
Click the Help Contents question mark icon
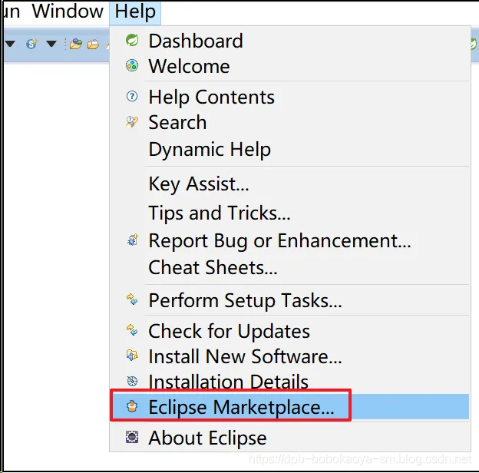pyautogui.click(x=132, y=98)
